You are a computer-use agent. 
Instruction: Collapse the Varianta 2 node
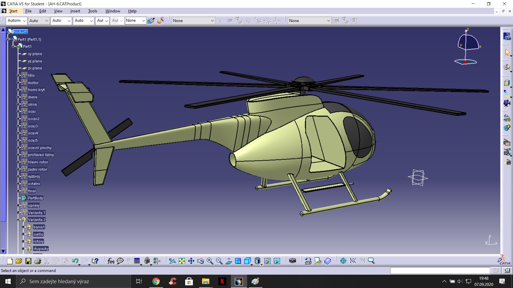click(18, 219)
